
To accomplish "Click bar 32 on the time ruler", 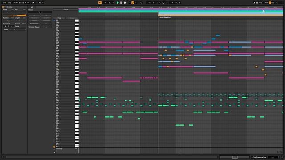I will pos(248,8).
